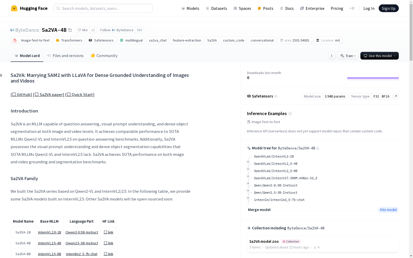Copy the model name Sa2VA-4B to clipboard
Viewport: 413px width, 258px height.
pyautogui.click(x=70, y=30)
